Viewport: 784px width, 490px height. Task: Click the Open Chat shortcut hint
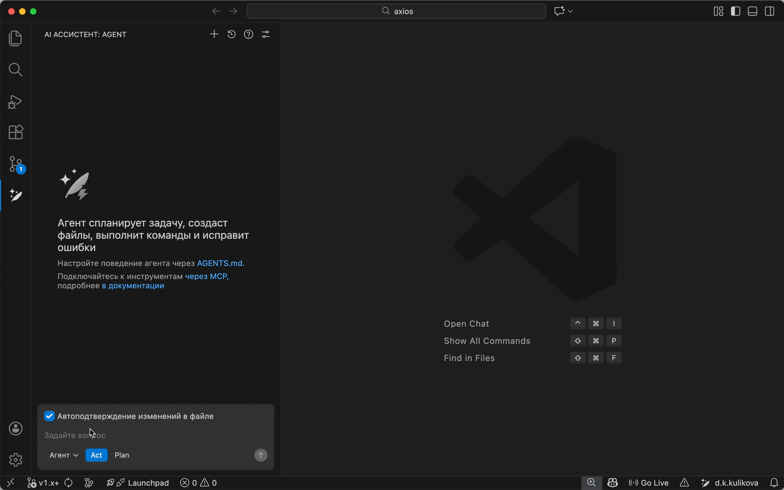click(466, 324)
